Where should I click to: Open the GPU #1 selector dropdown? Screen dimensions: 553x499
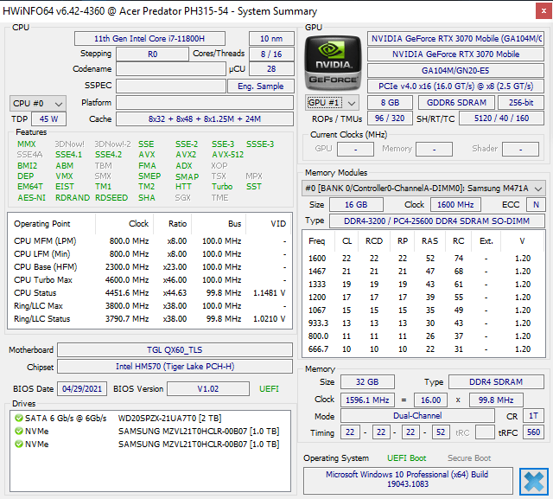pos(333,102)
